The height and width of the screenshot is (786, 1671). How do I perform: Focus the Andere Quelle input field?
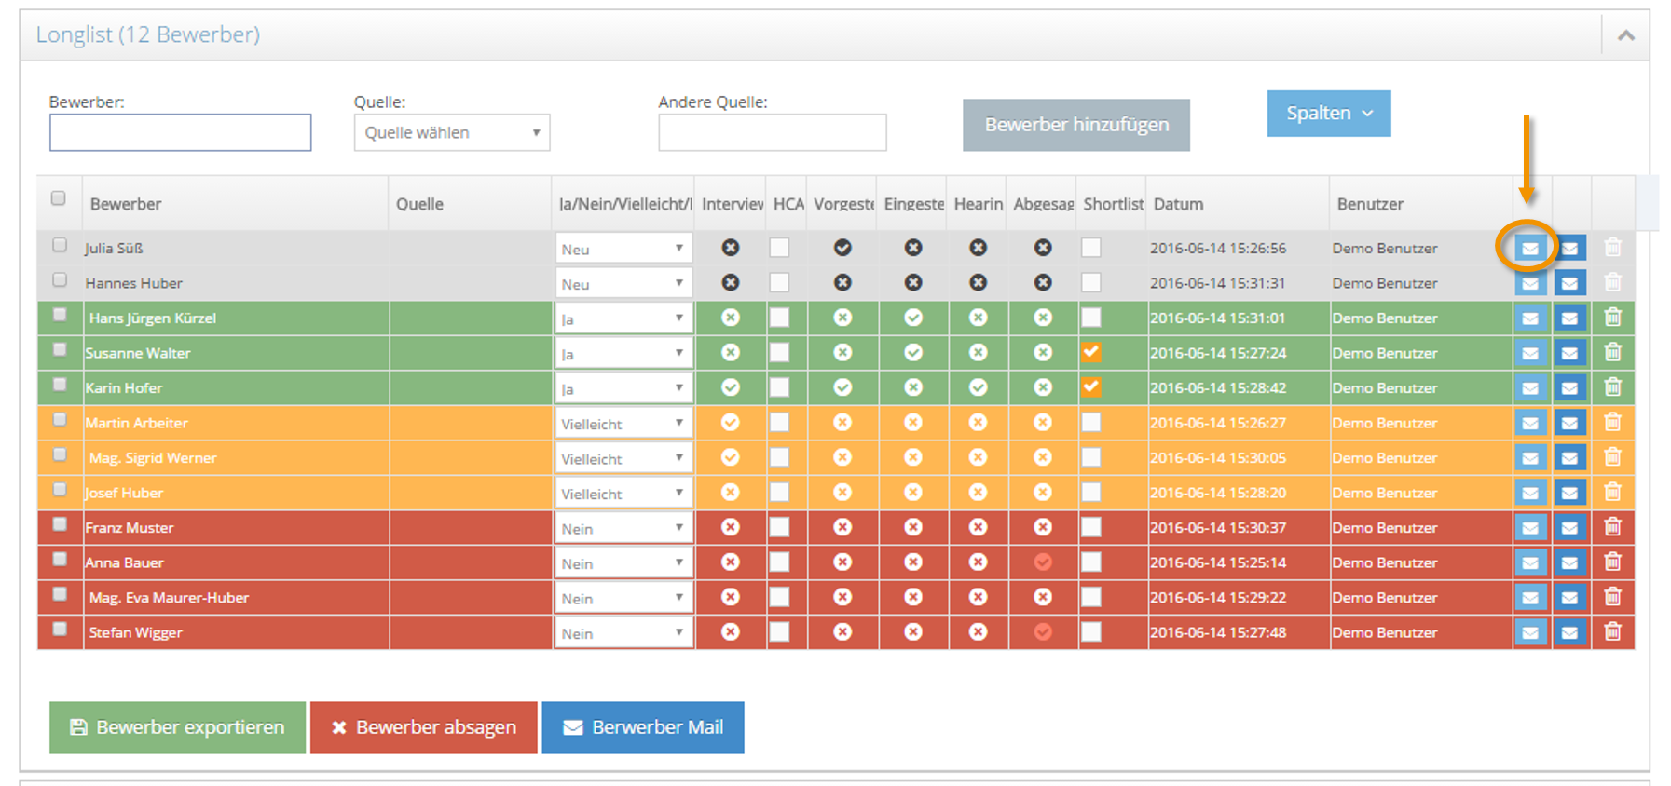click(773, 132)
